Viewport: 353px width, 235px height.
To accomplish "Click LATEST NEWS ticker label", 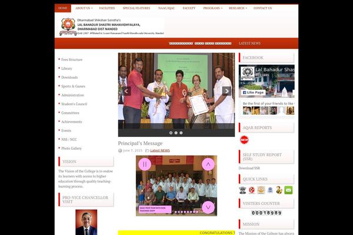I will click(249, 43).
